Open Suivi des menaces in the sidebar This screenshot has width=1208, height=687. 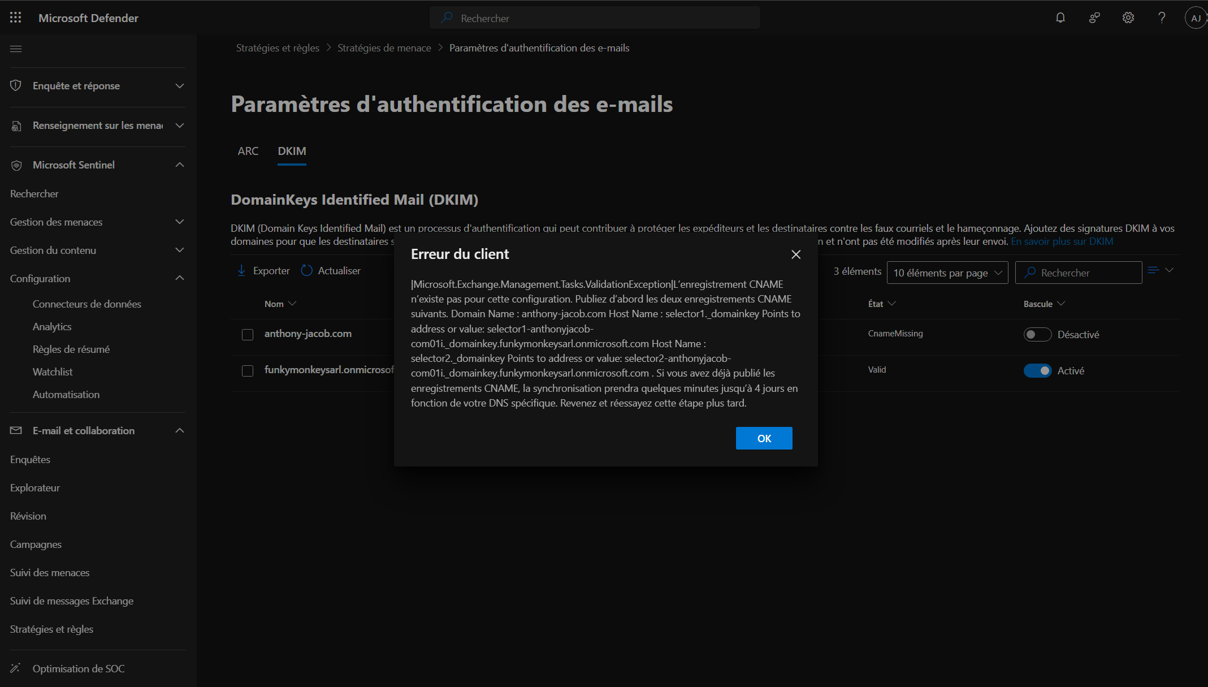coord(50,572)
